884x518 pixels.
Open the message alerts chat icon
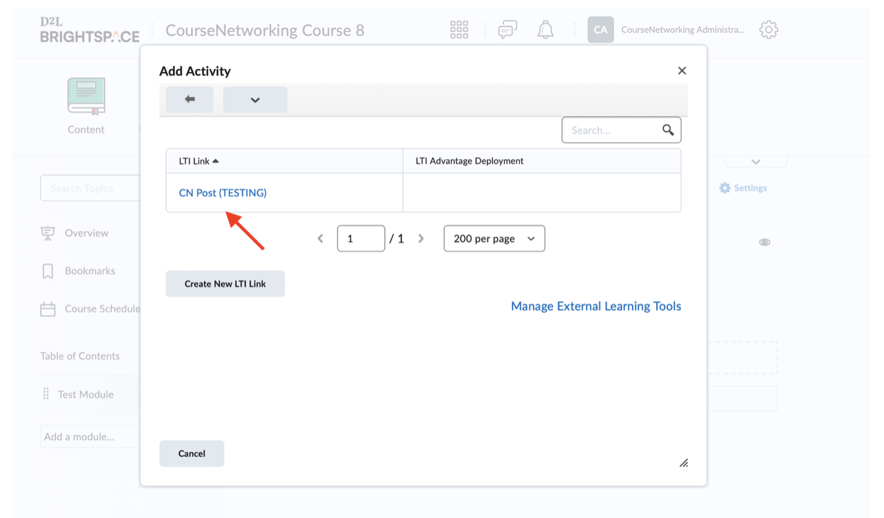coord(507,30)
